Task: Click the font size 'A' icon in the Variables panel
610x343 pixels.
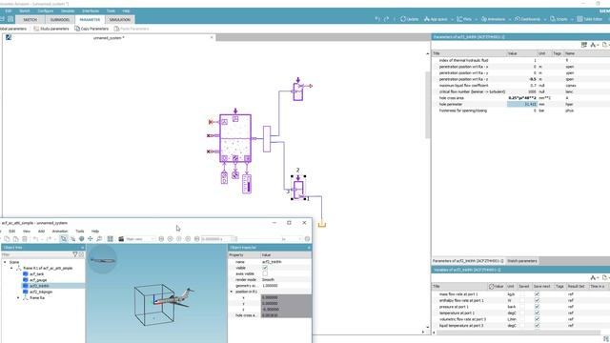Action: coord(593,277)
